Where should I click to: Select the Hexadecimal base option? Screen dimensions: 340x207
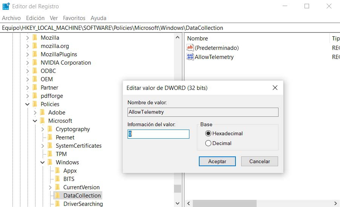pos(208,133)
